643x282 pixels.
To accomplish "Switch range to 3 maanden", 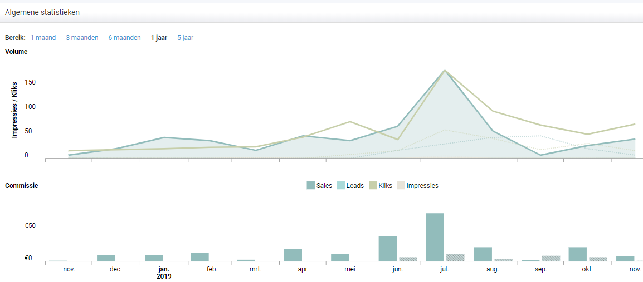I will click(82, 38).
